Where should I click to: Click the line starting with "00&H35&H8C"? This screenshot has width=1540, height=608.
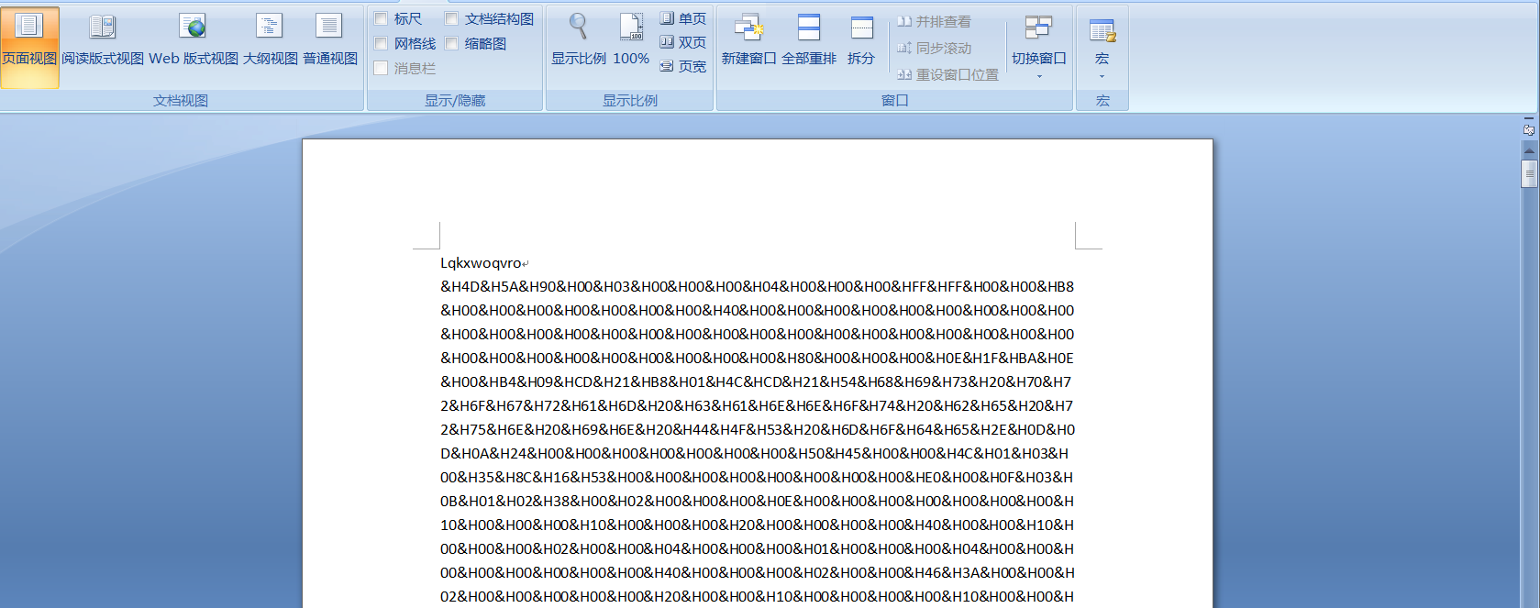pos(757,478)
